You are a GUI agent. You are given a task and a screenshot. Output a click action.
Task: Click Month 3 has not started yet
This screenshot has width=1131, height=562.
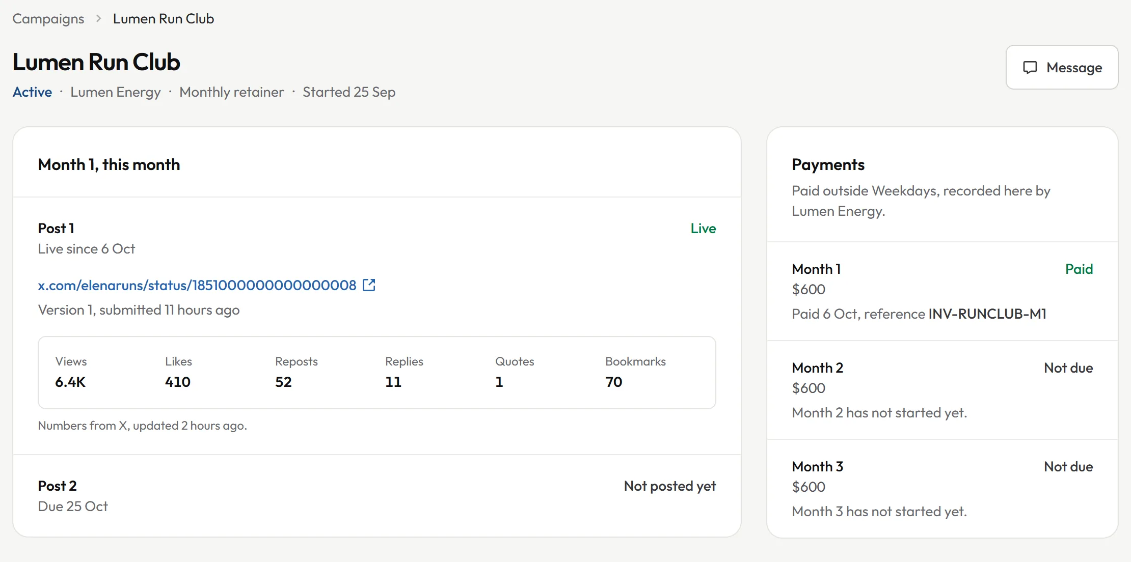point(880,512)
